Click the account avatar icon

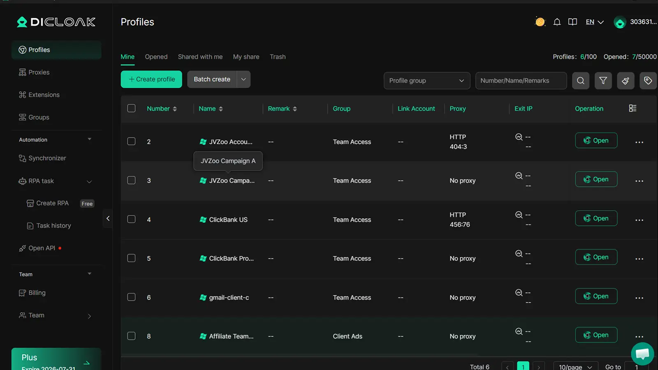tap(620, 22)
